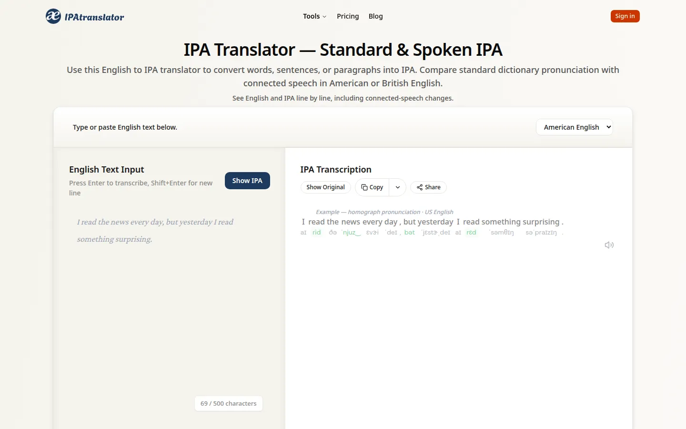The height and width of the screenshot is (429, 686).
Task: Click the word "surprising" in the transcription
Action: tap(541, 222)
